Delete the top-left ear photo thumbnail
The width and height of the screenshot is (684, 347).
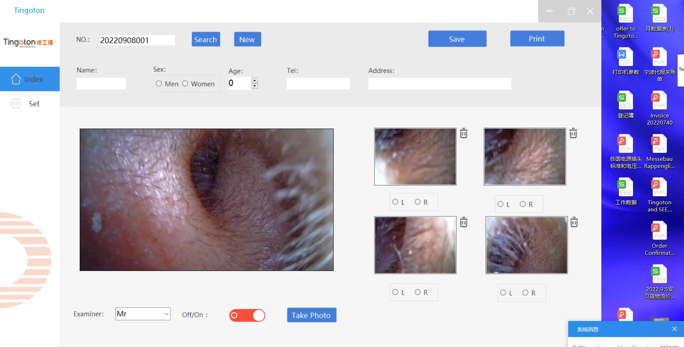point(463,133)
